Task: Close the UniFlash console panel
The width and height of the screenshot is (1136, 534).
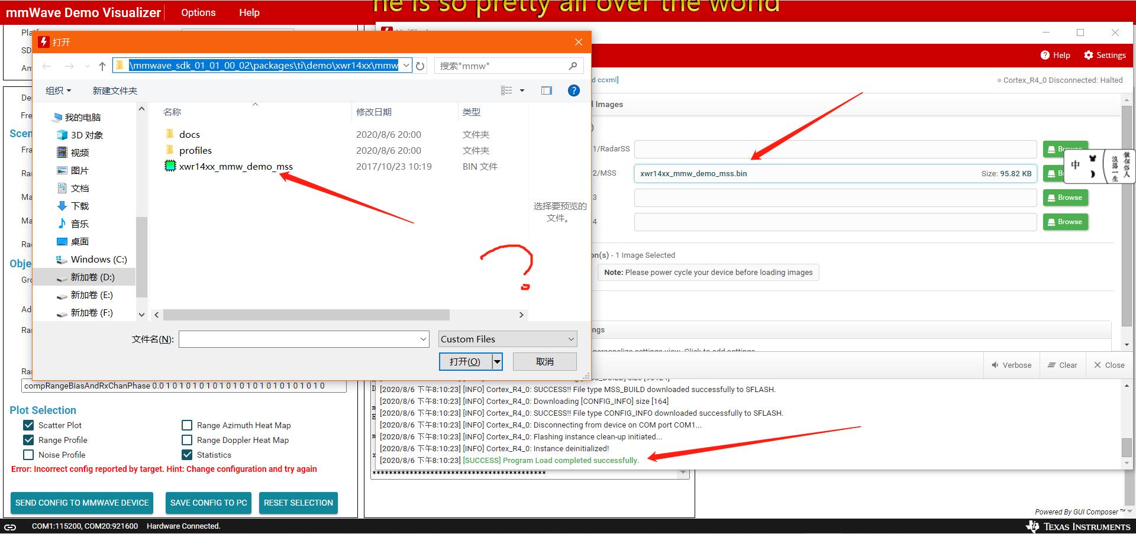Action: click(1109, 365)
